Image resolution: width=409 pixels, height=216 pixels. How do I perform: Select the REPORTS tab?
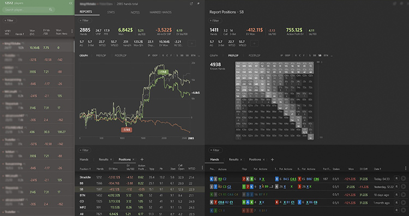tap(86, 12)
